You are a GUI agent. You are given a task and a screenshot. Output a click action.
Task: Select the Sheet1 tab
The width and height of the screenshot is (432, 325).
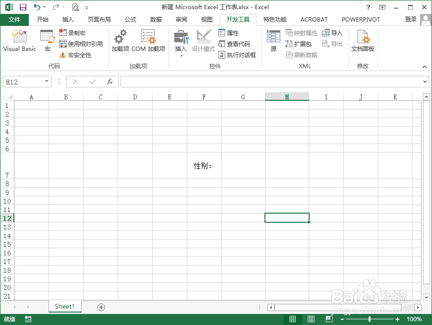click(x=65, y=307)
